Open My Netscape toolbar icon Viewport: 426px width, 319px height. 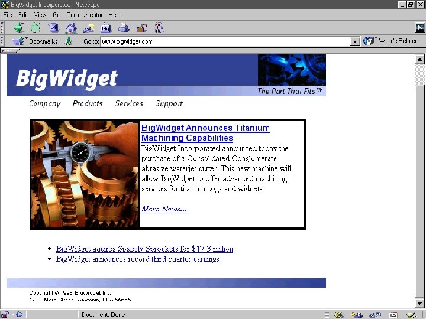[106, 28]
